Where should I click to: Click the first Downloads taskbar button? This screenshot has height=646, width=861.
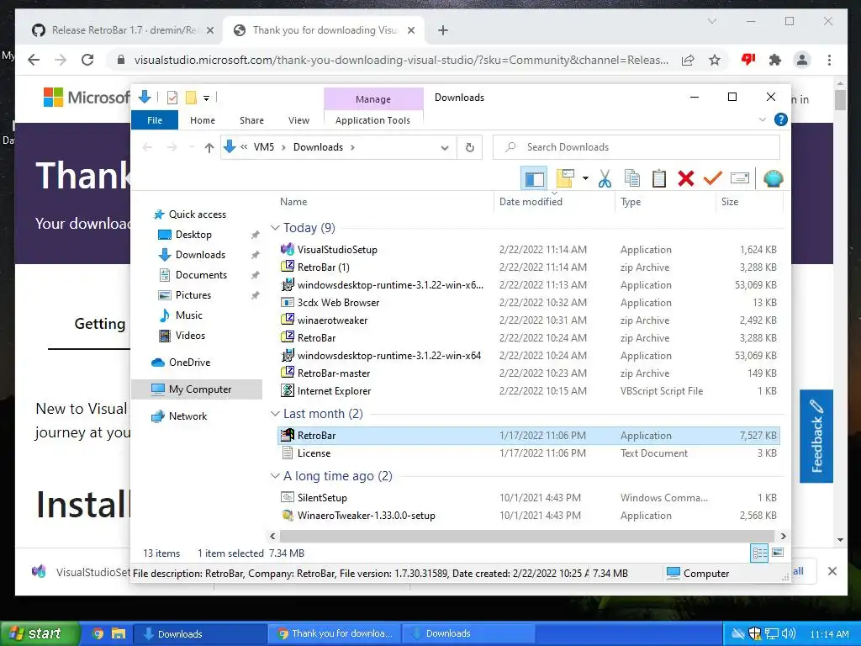[200, 634]
